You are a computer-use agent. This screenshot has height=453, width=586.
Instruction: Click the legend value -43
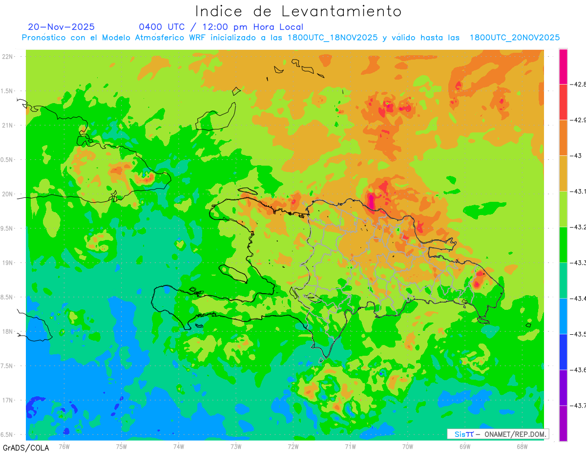(x=576, y=156)
